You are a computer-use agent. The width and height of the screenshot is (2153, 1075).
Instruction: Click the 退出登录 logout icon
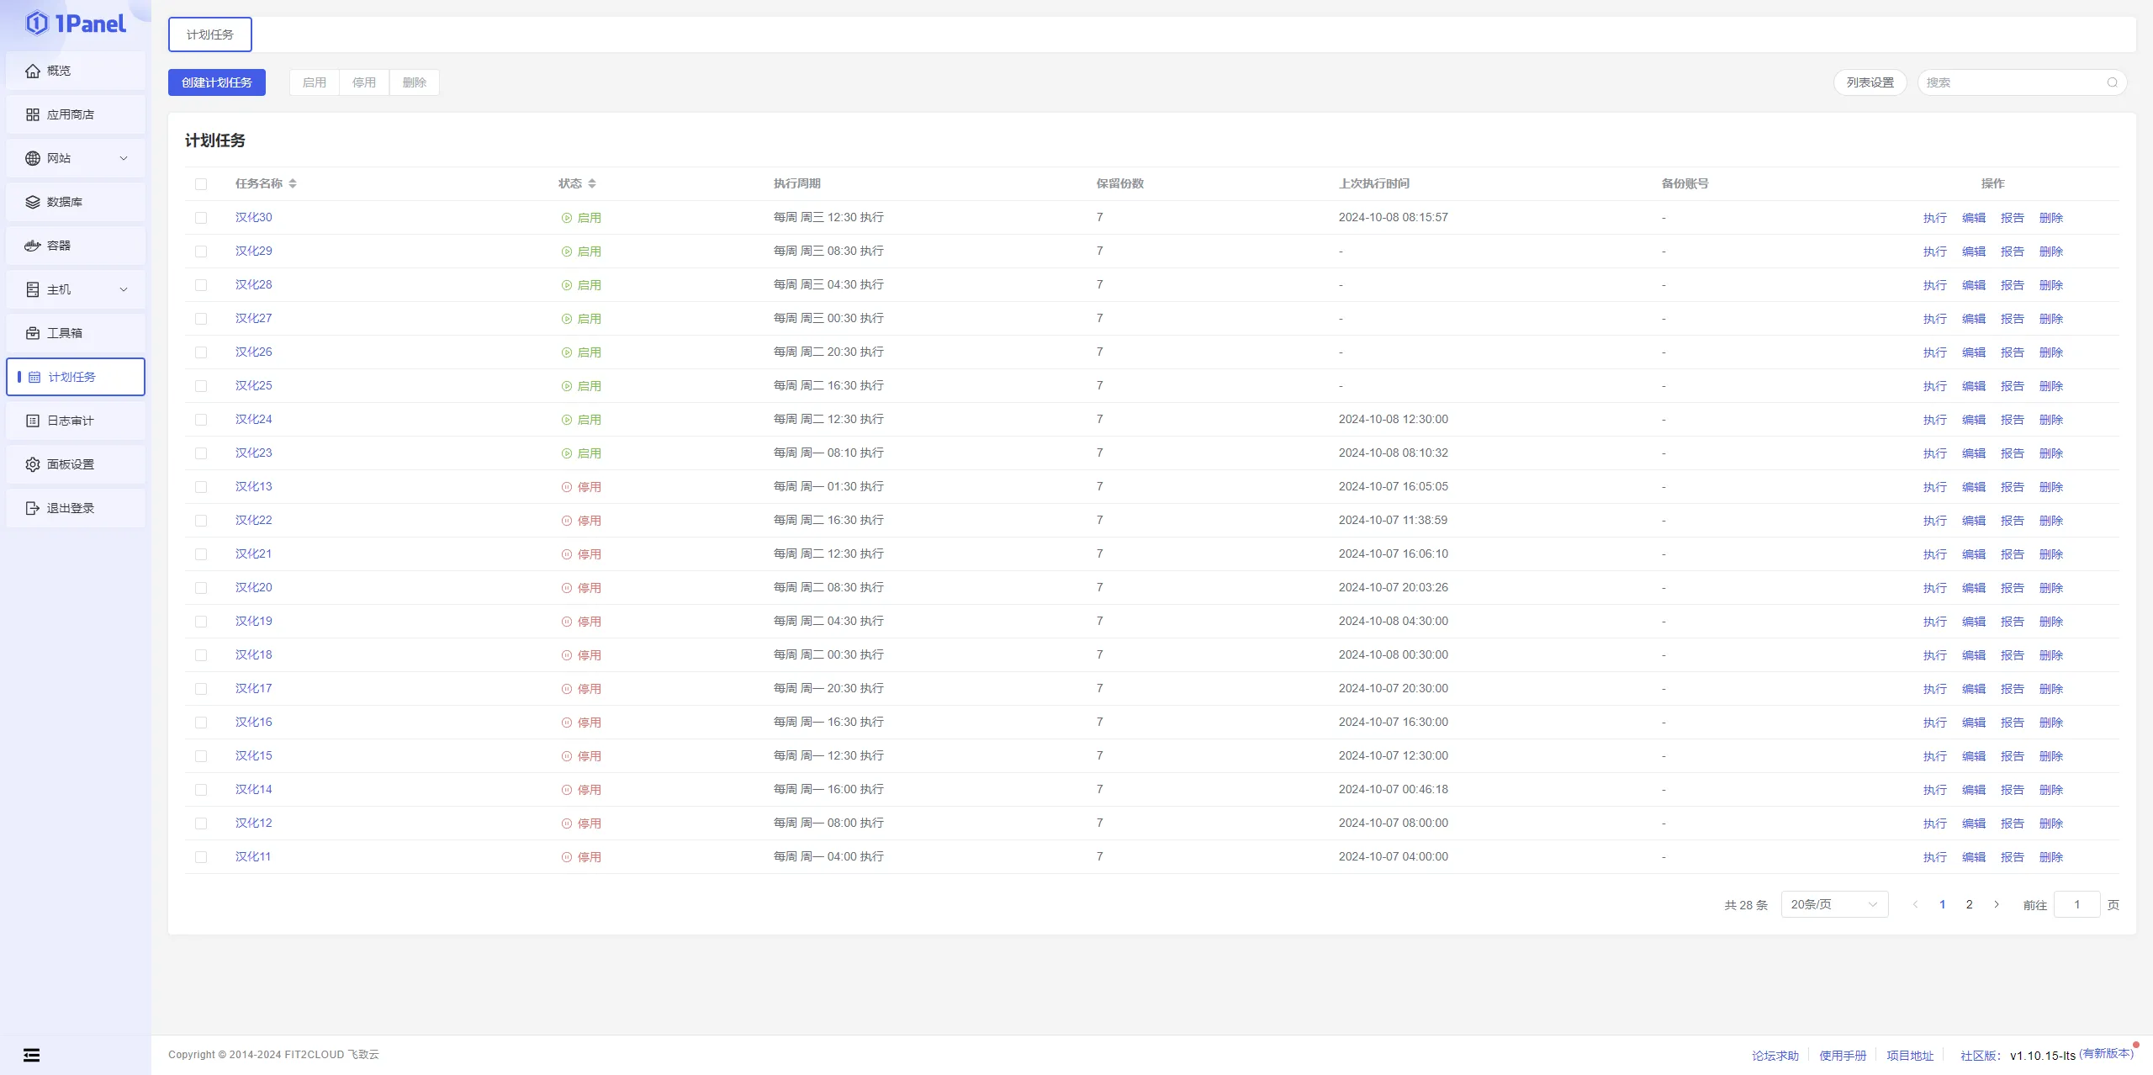[33, 508]
